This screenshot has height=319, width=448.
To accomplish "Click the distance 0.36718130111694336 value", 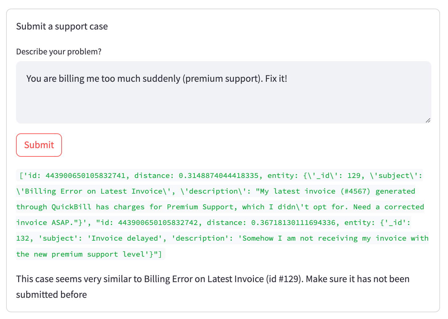I will (293, 223).
